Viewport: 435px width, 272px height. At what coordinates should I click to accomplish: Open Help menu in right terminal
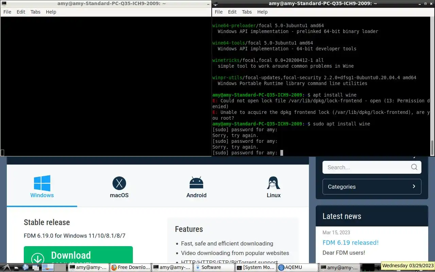tap(262, 12)
